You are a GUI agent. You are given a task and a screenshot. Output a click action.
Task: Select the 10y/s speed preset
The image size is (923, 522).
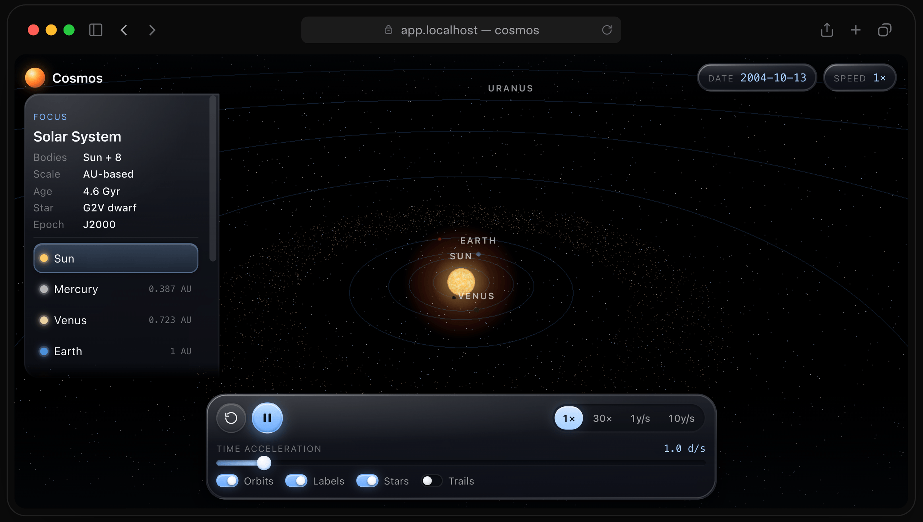click(681, 418)
